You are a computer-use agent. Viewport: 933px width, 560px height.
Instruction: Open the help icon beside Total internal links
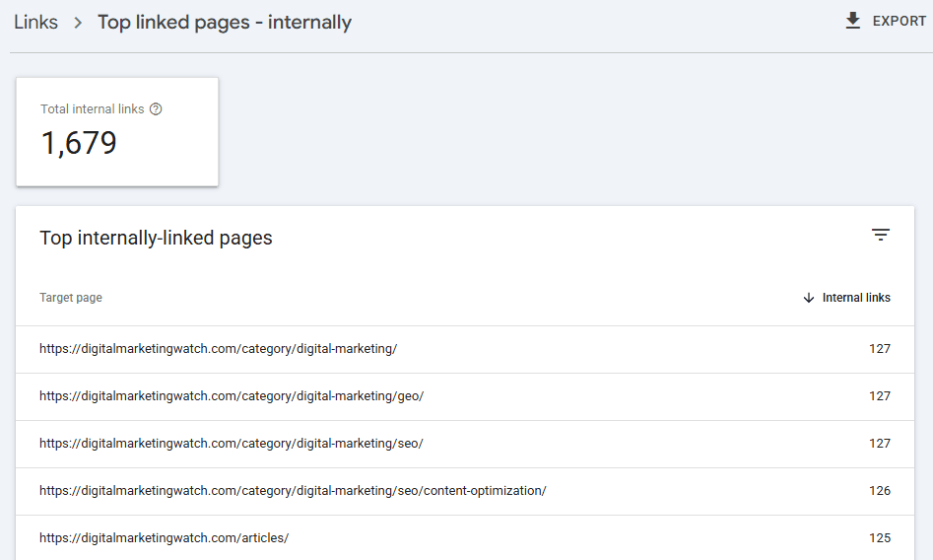click(x=156, y=109)
